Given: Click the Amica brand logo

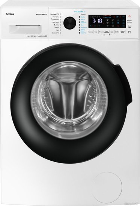Looking at the screenshot, I should 10,14.
